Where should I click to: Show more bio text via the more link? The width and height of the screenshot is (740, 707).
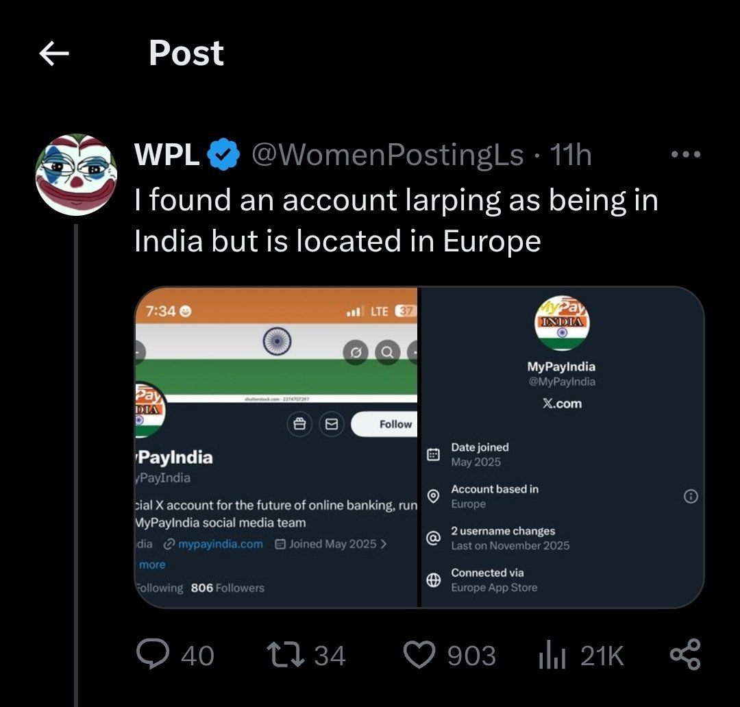[151, 564]
